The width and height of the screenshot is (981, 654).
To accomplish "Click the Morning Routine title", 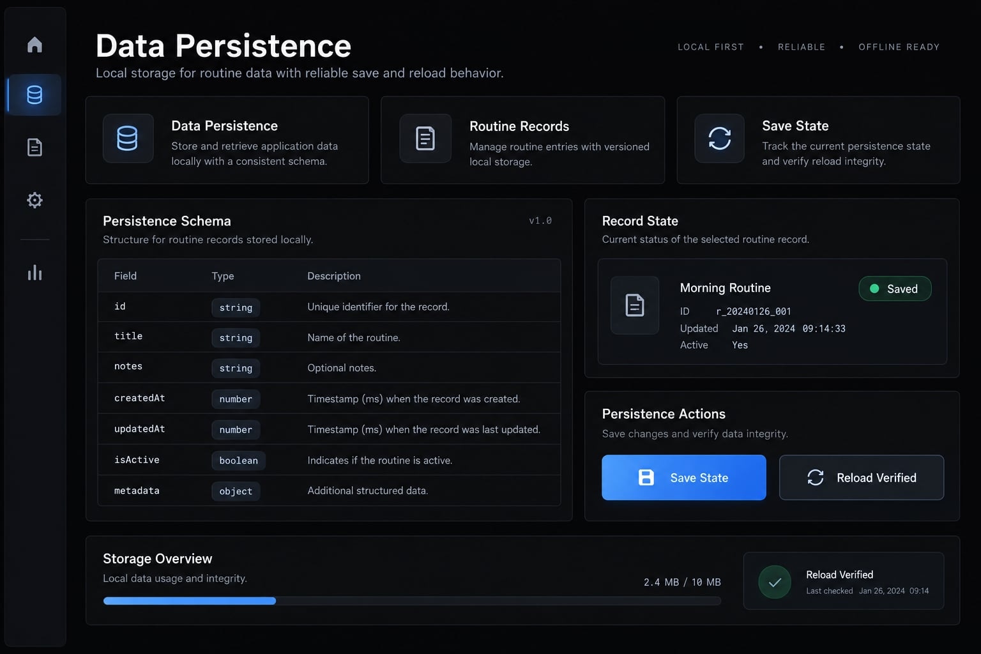I will pos(725,288).
